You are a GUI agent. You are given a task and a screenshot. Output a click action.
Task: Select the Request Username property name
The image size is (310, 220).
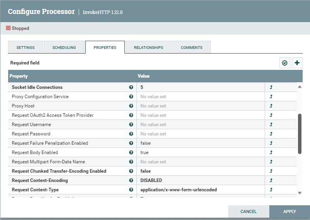pyautogui.click(x=31, y=125)
